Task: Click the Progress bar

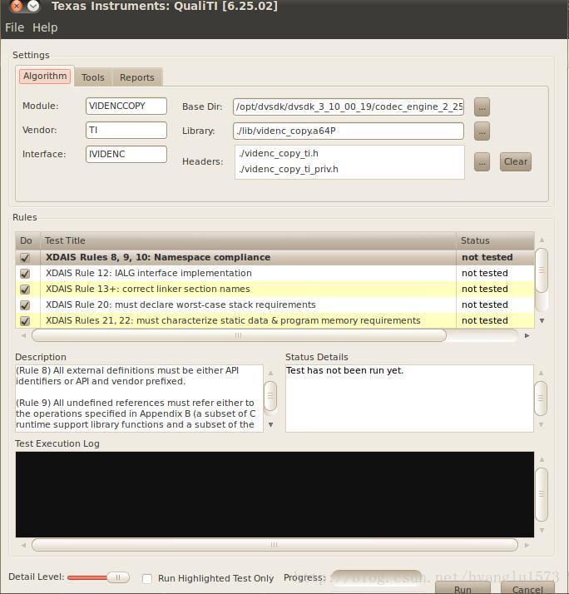Action: [377, 577]
